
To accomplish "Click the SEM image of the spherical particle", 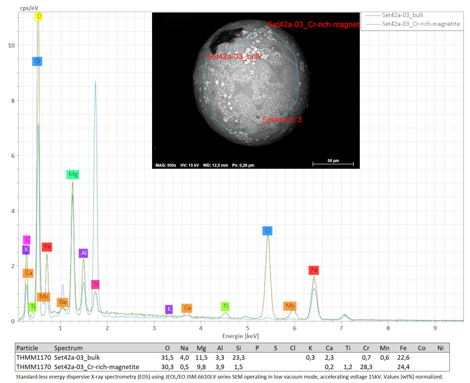I will click(256, 90).
